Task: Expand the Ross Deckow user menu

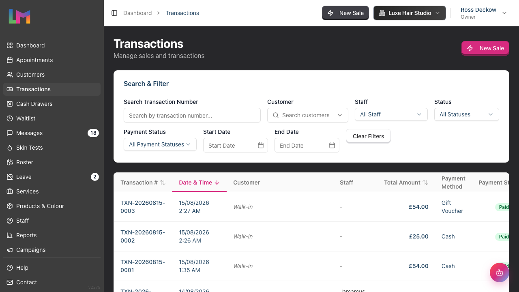Action: tap(484, 13)
